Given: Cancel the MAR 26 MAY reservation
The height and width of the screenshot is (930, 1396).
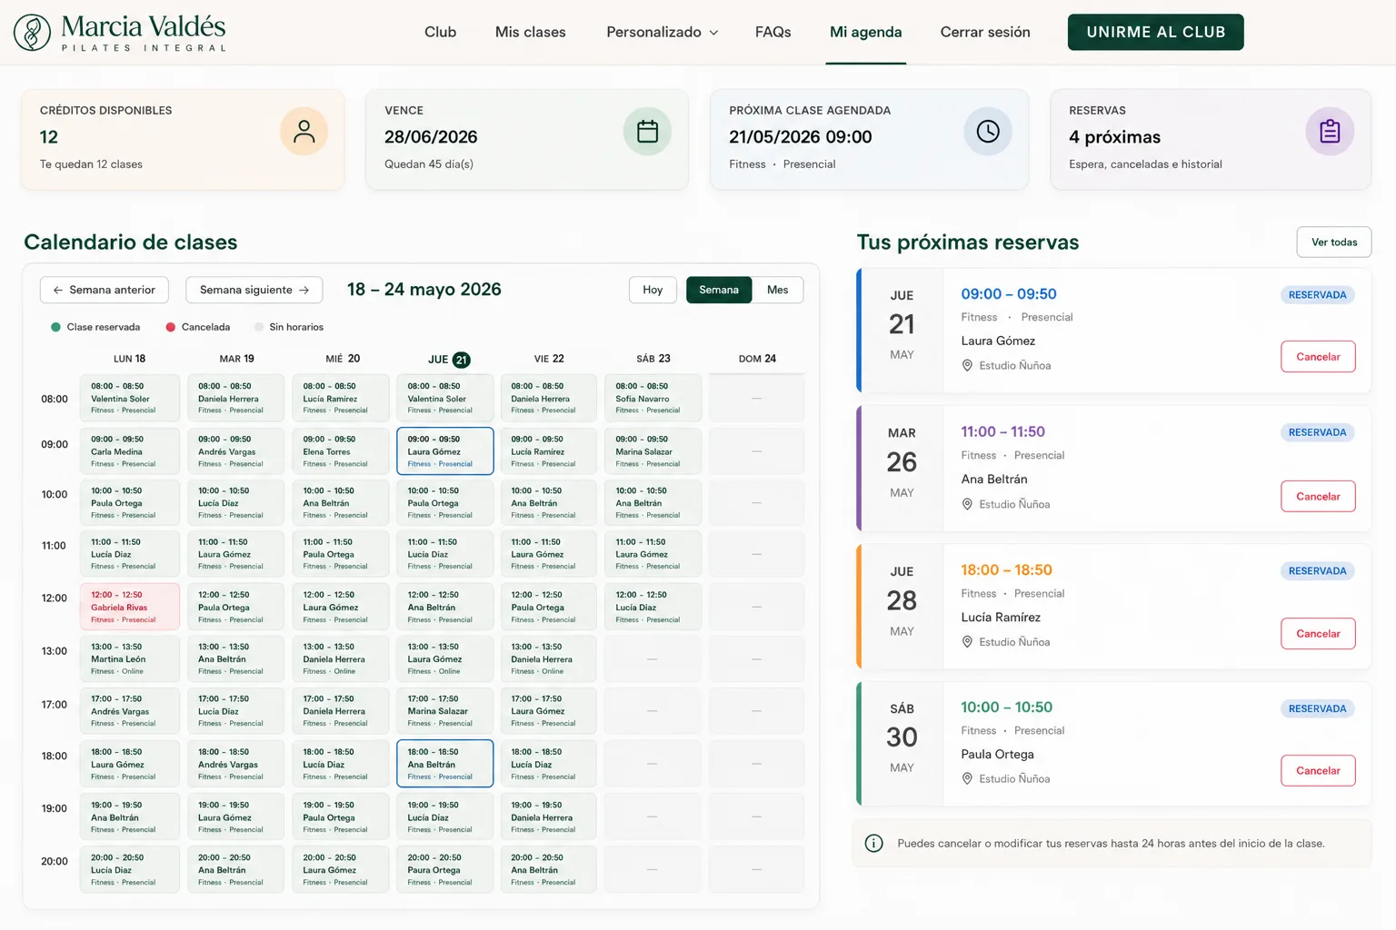Looking at the screenshot, I should click(x=1318, y=496).
